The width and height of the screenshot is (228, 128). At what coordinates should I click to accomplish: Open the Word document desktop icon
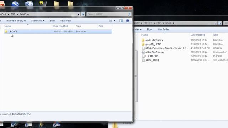click(x=29, y=4)
